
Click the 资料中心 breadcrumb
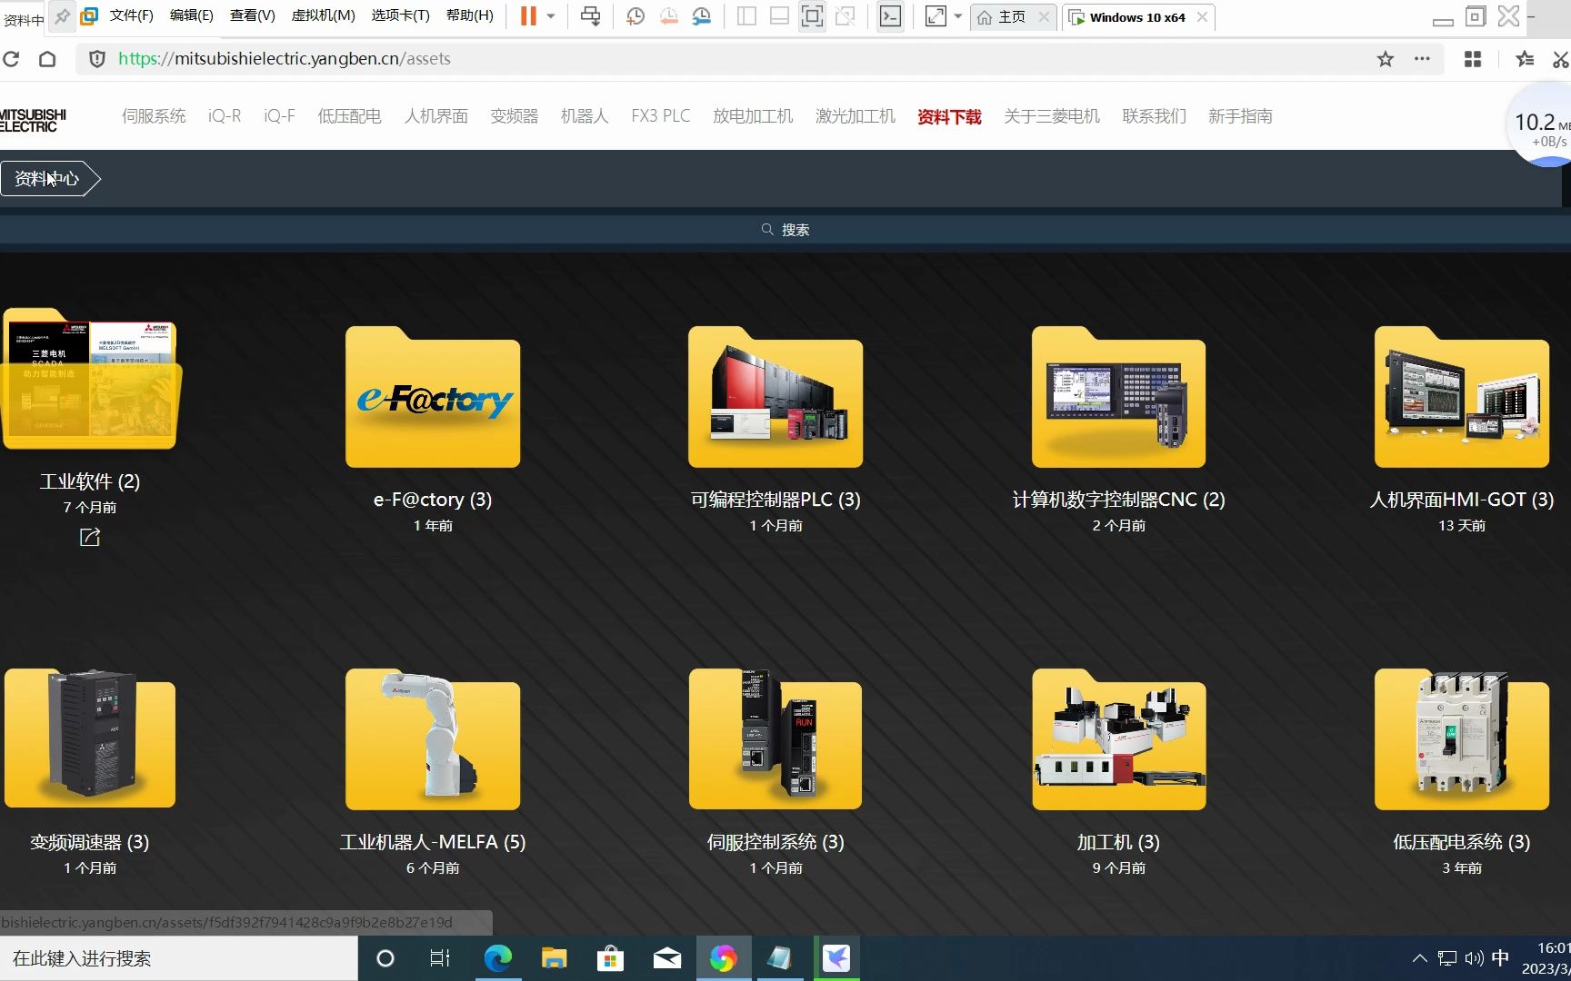(x=47, y=178)
